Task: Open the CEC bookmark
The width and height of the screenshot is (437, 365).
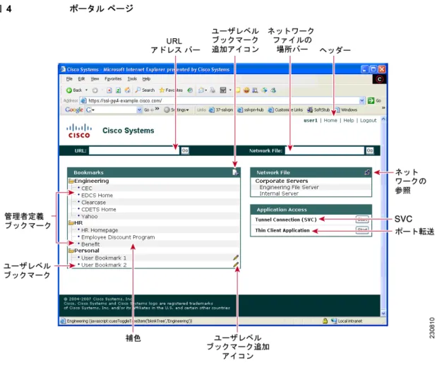Action: pyautogui.click(x=87, y=189)
